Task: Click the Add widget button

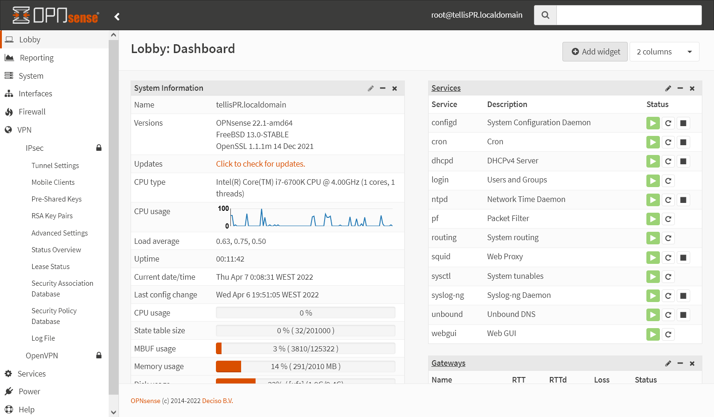Action: (x=595, y=52)
